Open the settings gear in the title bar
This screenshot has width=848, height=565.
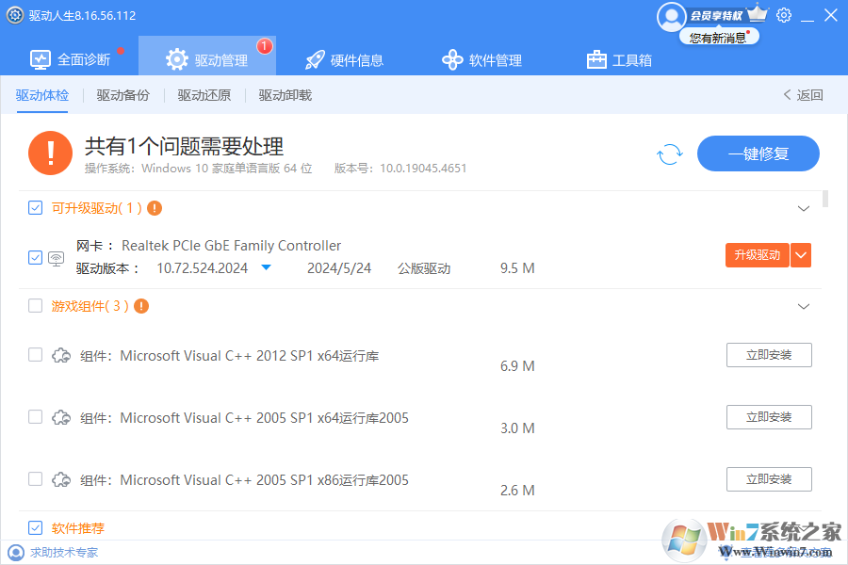[784, 15]
